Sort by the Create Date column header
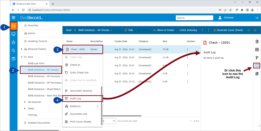Screen dimensions: 261x131 [x=121, y=41]
